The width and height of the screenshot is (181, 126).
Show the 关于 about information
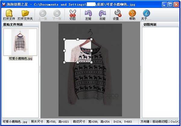pos(147,14)
